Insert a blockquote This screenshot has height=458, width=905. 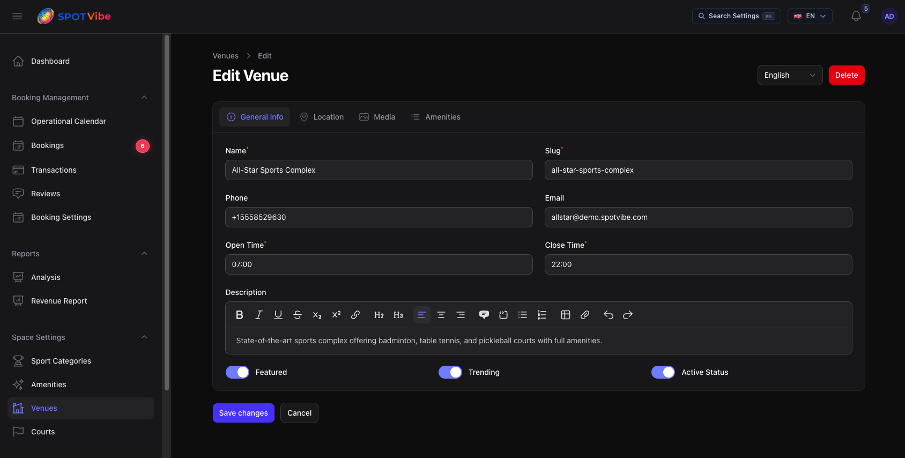tap(484, 315)
